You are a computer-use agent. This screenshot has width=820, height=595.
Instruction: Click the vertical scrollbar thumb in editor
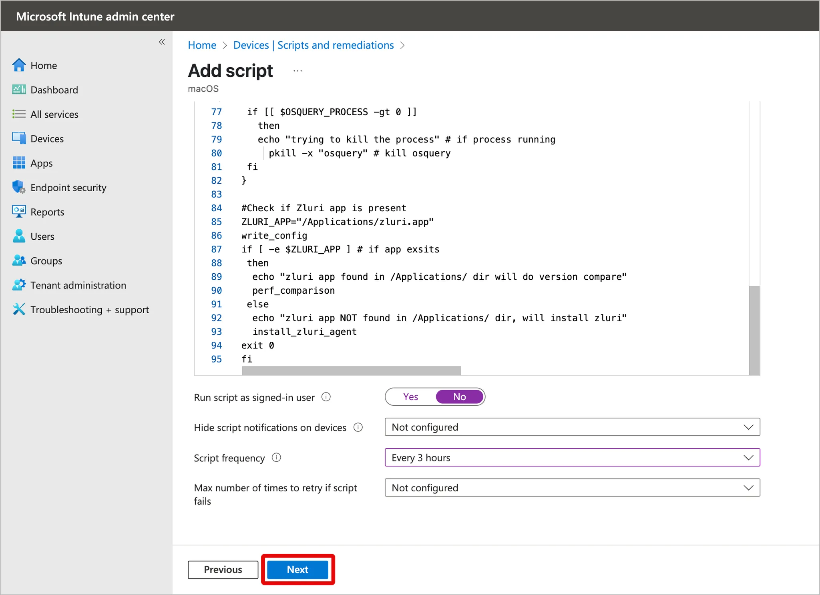point(754,330)
